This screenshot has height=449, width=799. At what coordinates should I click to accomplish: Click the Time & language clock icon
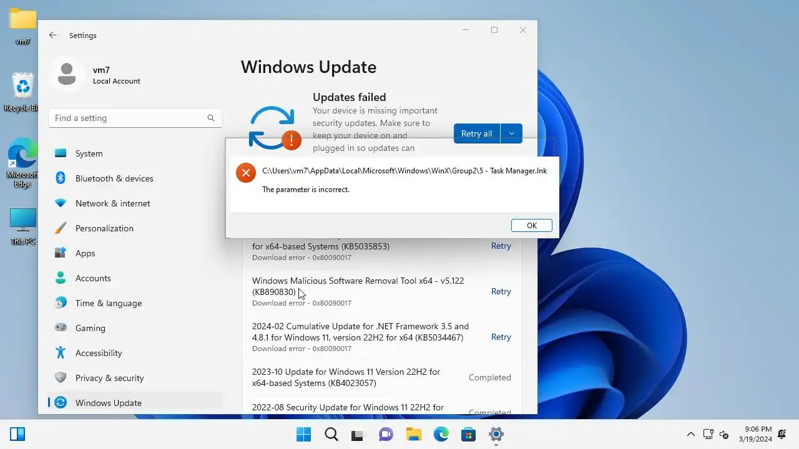[61, 303]
